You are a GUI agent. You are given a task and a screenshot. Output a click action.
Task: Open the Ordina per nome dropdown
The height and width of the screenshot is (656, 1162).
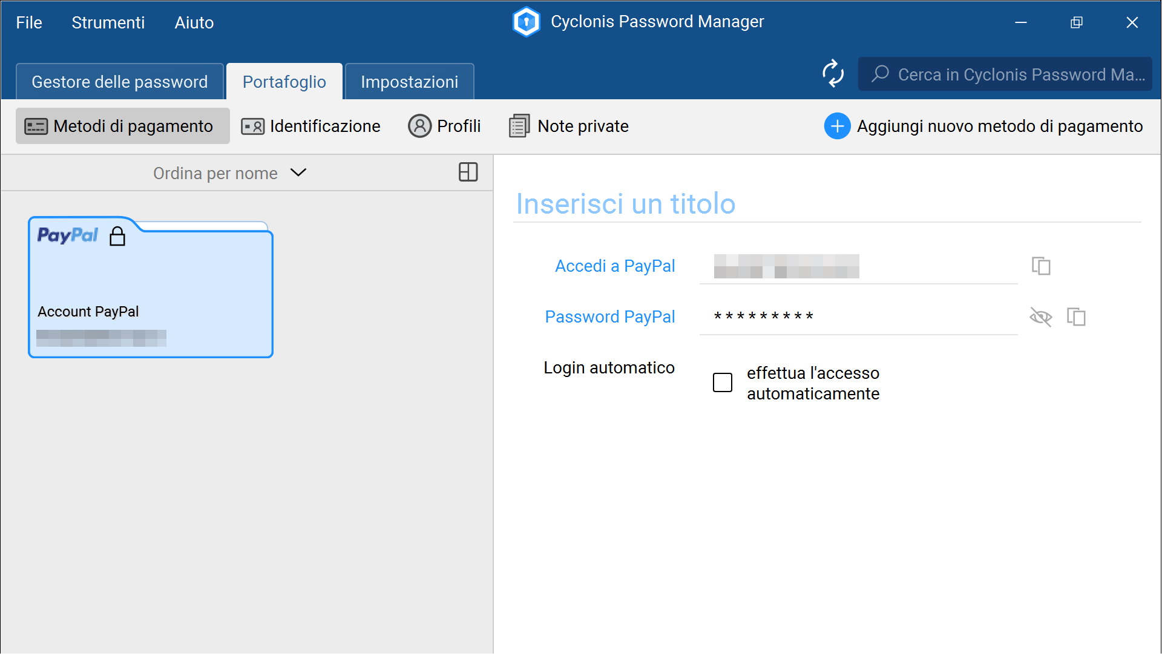click(215, 173)
